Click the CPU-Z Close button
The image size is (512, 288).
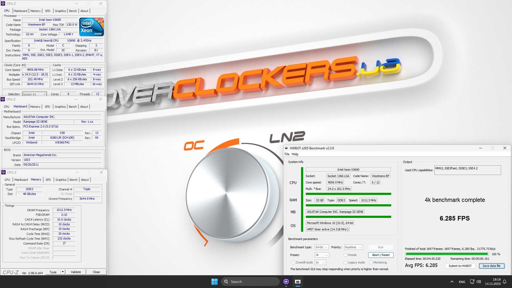[x=96, y=272]
